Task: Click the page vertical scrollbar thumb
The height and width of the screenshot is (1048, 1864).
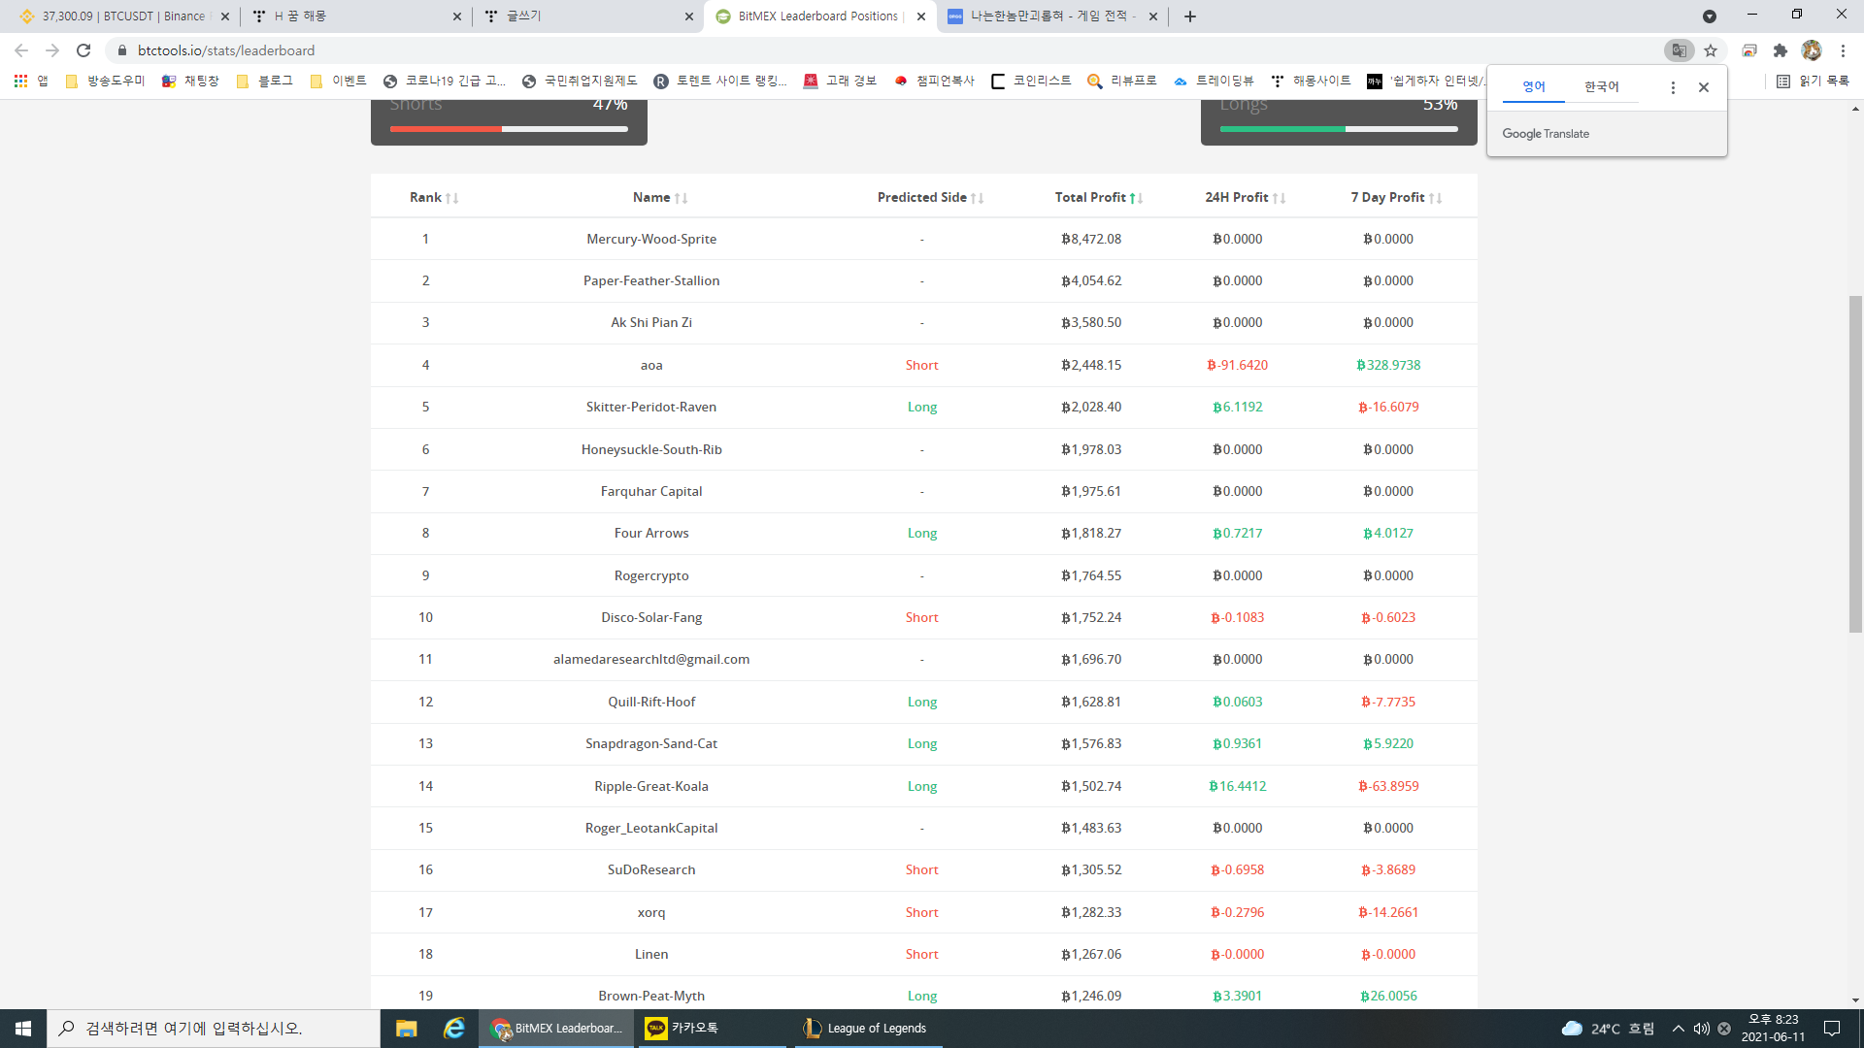Action: [1855, 464]
